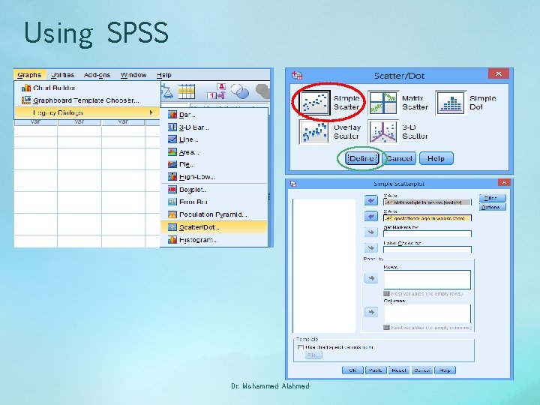
Task: Open the Add-ons menu
Action: pyautogui.click(x=97, y=75)
